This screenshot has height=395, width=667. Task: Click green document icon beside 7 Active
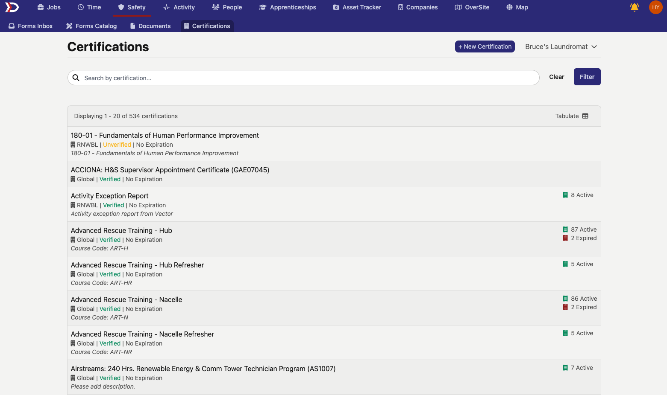(565, 368)
